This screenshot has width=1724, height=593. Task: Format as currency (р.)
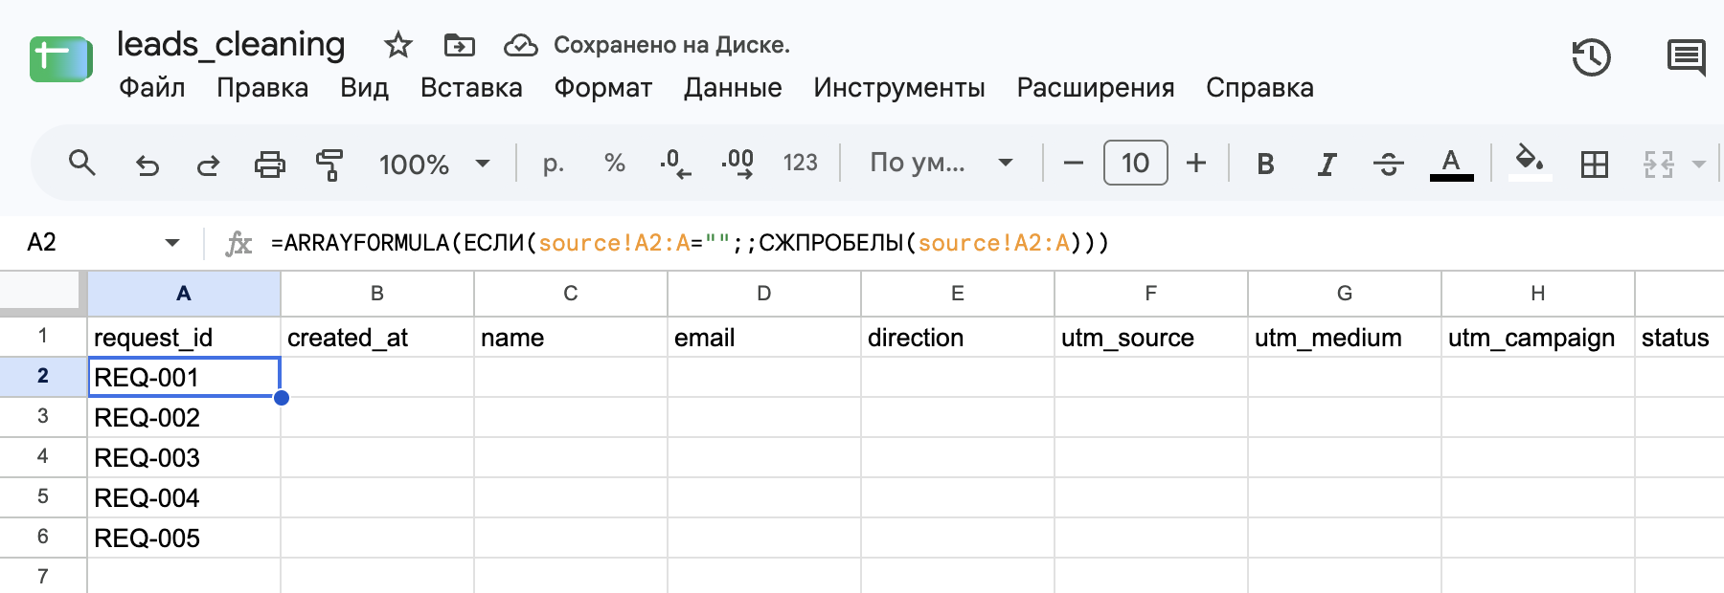coord(553,164)
